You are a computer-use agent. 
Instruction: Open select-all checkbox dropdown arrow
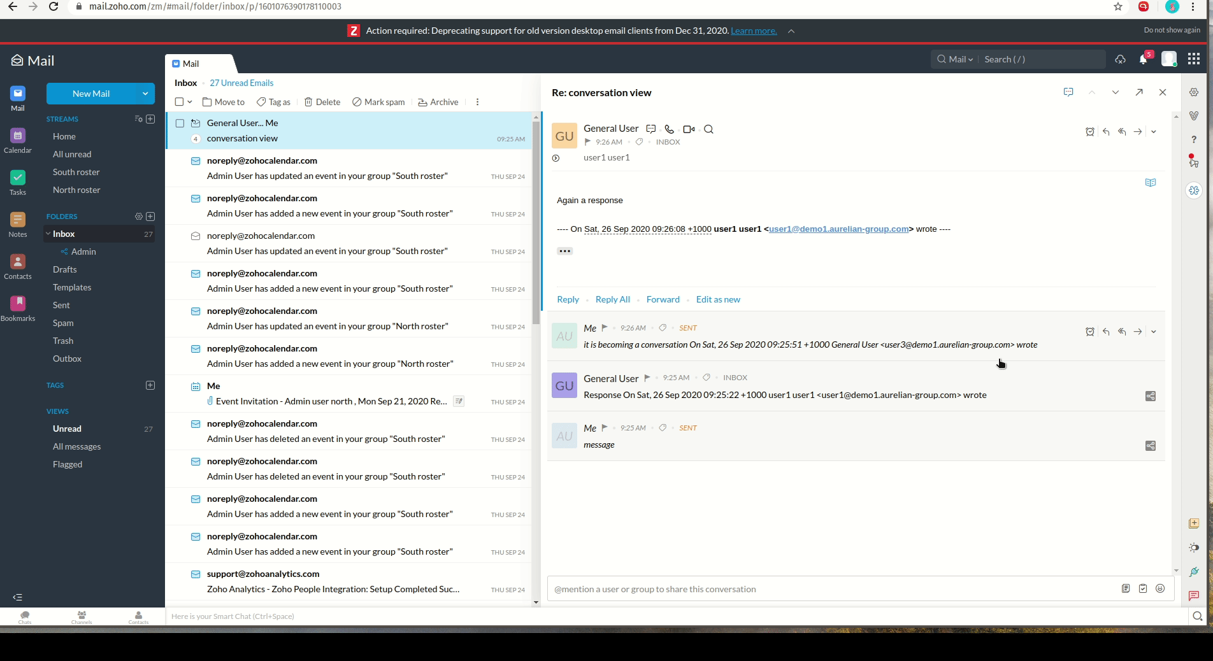190,102
